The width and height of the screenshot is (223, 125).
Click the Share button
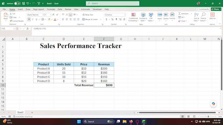click(x=216, y=9)
